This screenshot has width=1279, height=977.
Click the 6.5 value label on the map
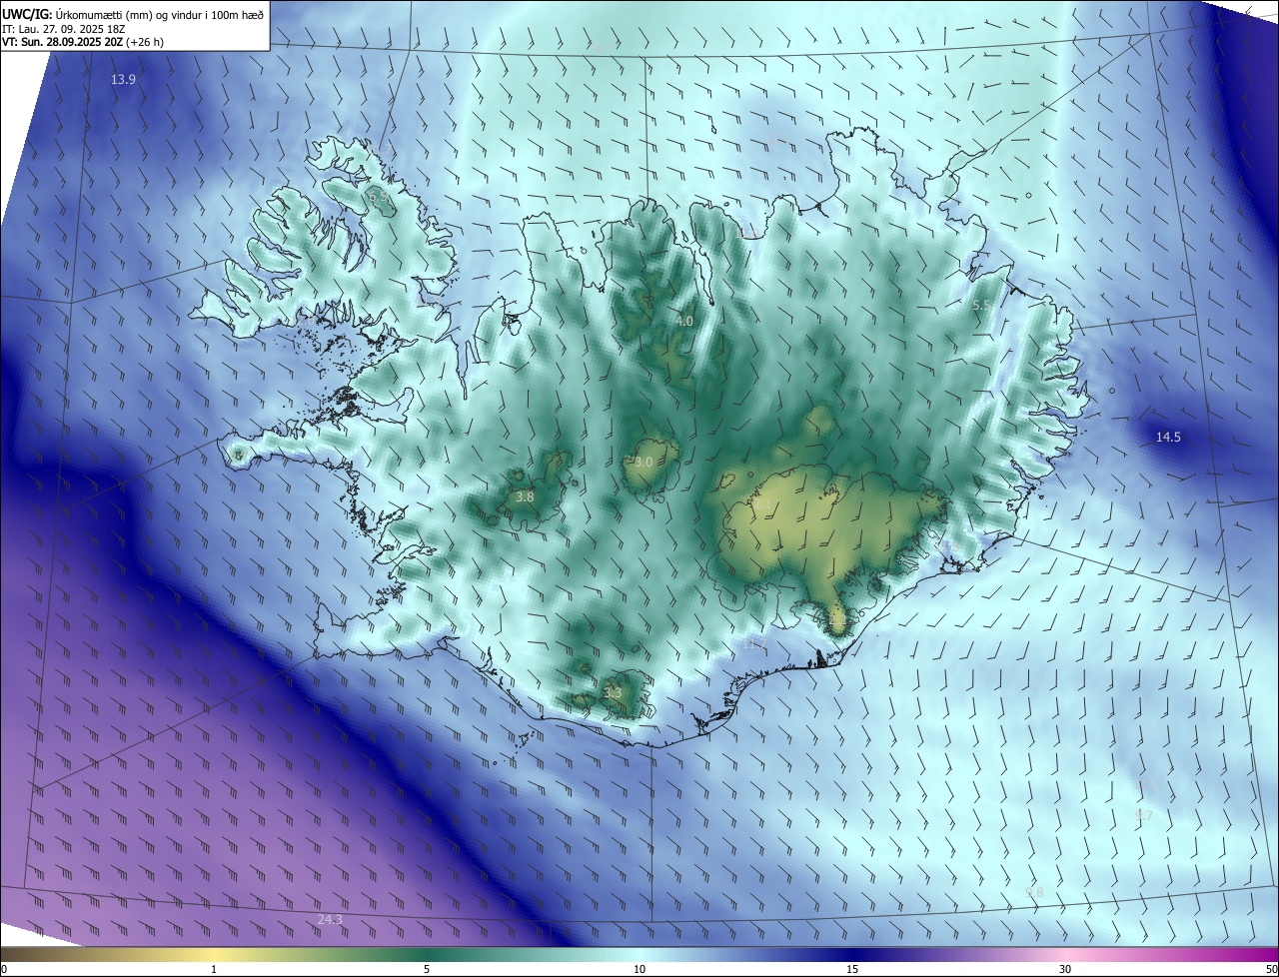coord(380,198)
